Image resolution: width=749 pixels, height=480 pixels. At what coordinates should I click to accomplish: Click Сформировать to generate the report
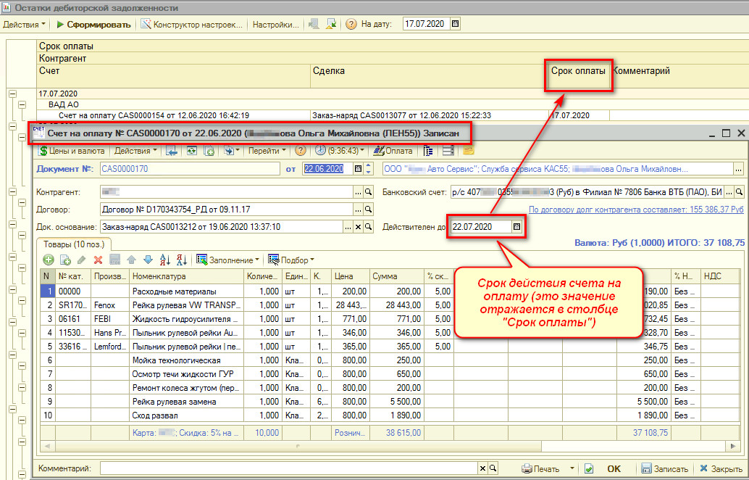click(93, 25)
